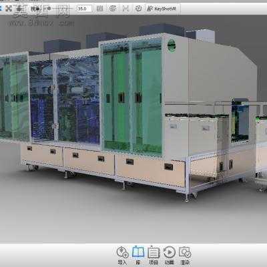267x267 pixels.
Task: Click the perspective (视角) slider handle
Action: (49, 9)
